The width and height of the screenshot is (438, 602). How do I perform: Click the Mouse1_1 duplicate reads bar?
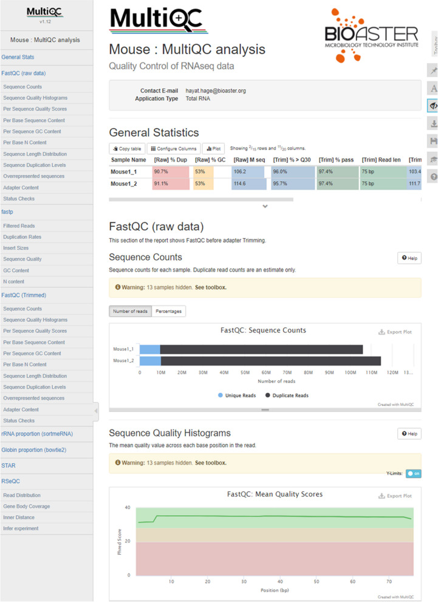[x=261, y=349]
